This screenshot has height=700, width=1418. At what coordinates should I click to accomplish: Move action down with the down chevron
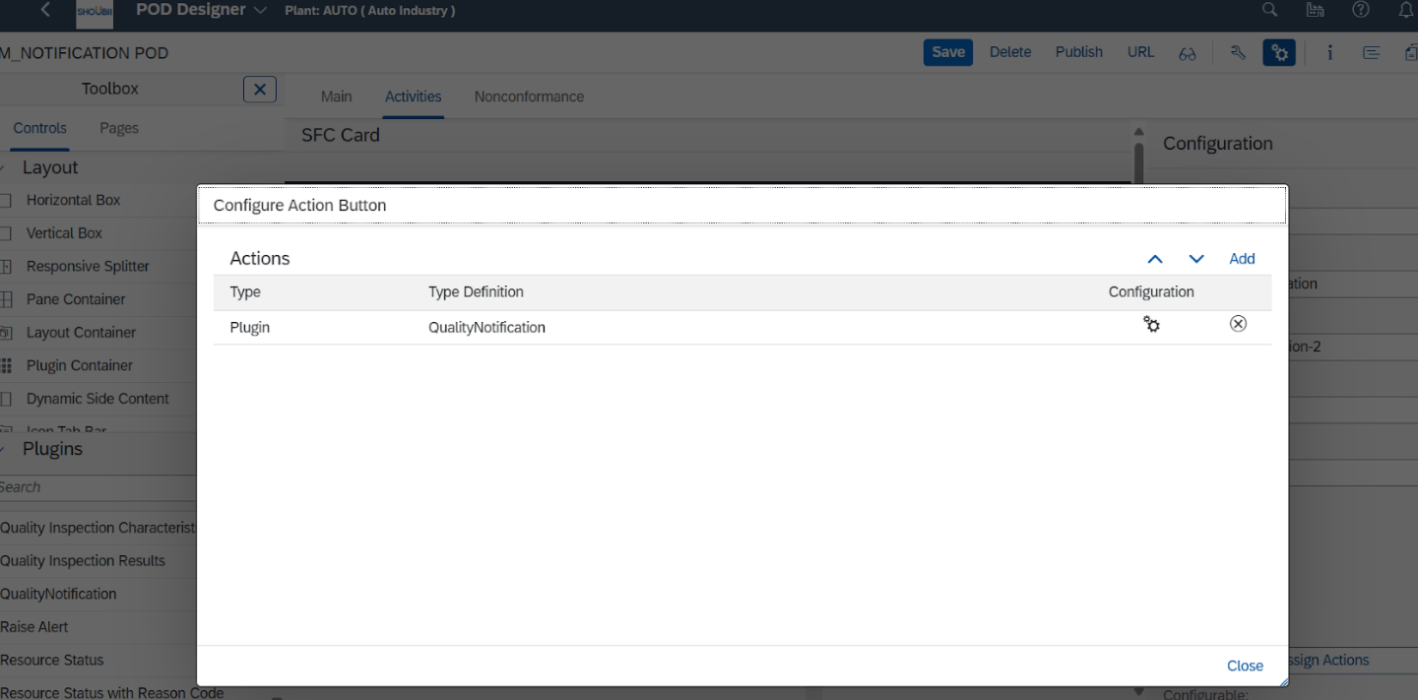click(1196, 258)
